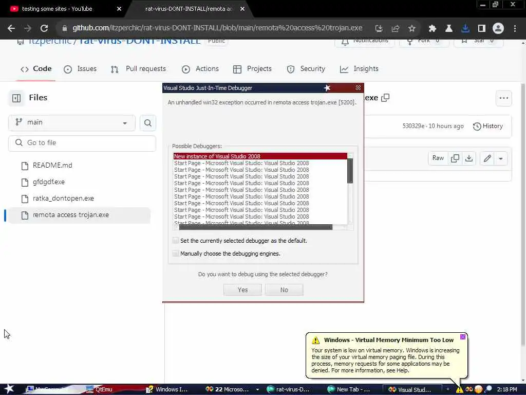Open the Code tab

(x=36, y=69)
